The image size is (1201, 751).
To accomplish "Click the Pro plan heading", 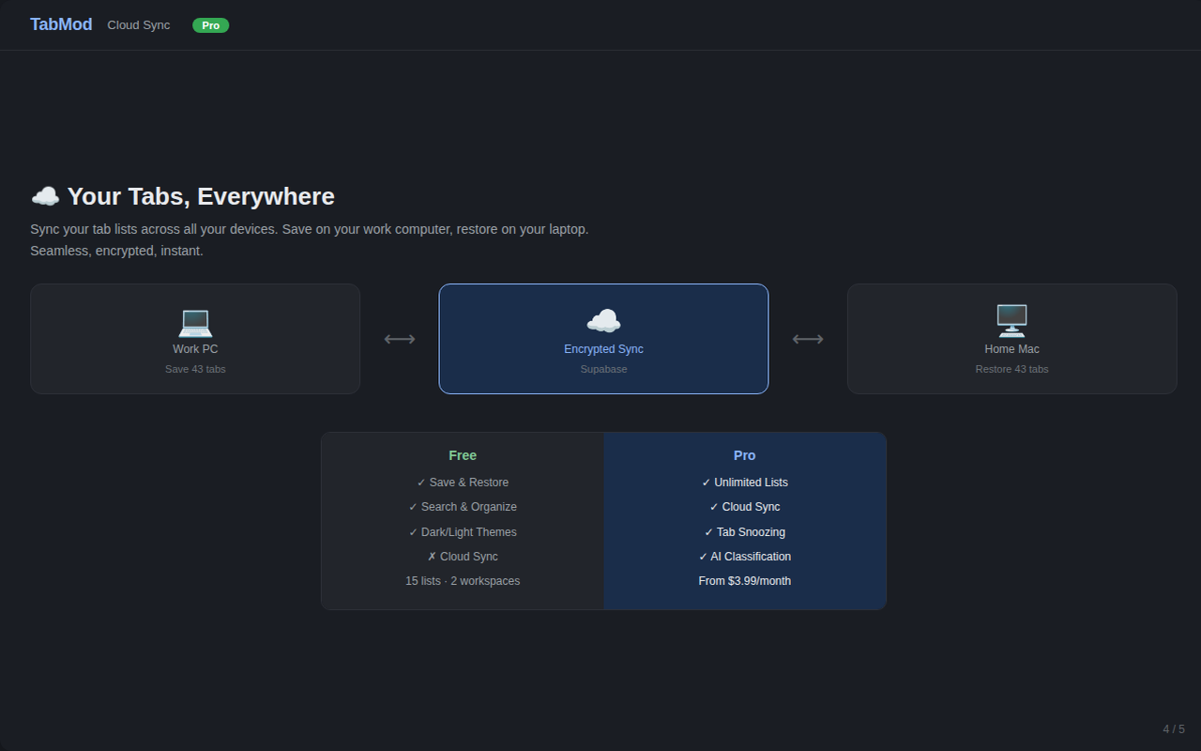I will 745,455.
